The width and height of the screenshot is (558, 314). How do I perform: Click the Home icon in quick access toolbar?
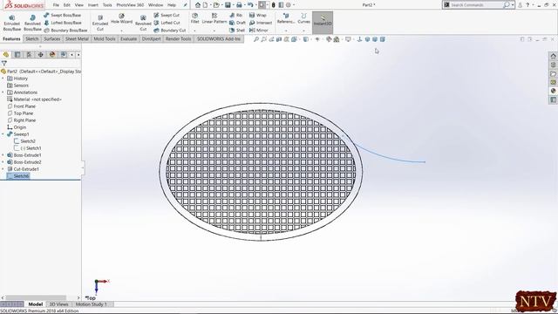(198, 5)
